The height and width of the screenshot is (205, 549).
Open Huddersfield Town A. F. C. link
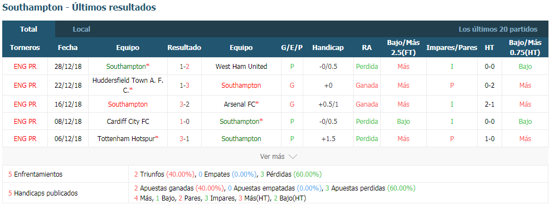(x=128, y=85)
